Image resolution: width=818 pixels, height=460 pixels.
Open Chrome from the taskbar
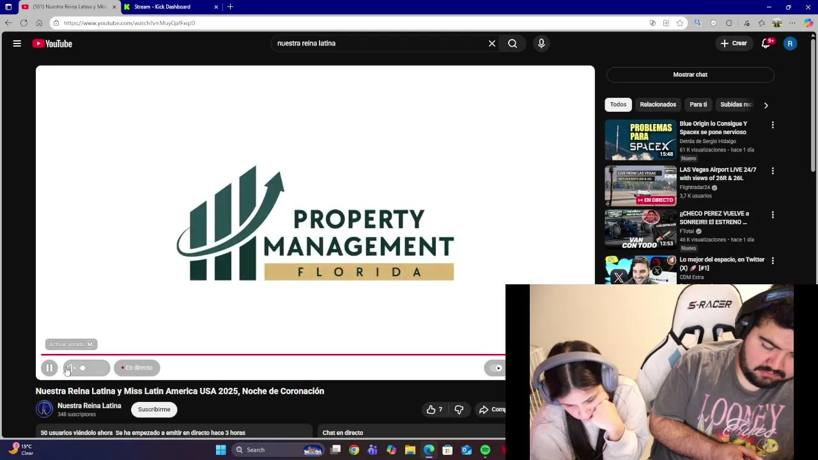coord(354,450)
